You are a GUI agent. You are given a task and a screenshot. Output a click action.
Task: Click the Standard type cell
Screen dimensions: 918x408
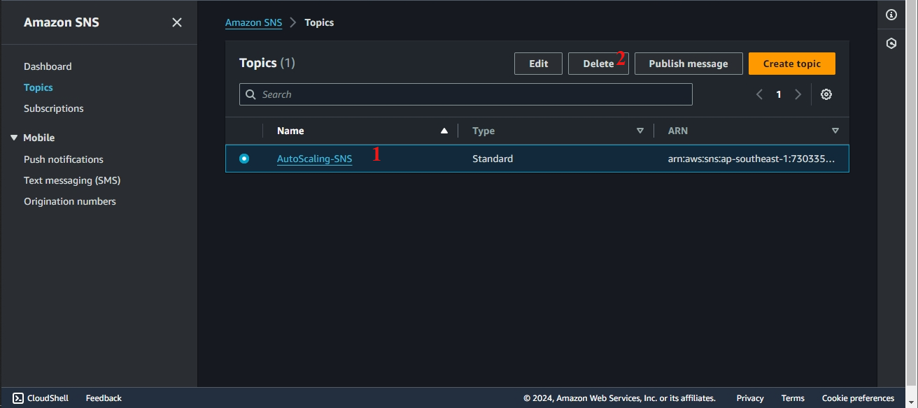click(x=493, y=159)
